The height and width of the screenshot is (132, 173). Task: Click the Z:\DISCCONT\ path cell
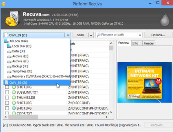pyautogui.click(x=79, y=103)
